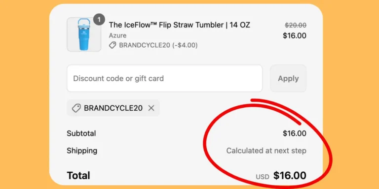The width and height of the screenshot is (379, 189).
Task: Click the Total $16.00 amount
Action: coord(290,176)
